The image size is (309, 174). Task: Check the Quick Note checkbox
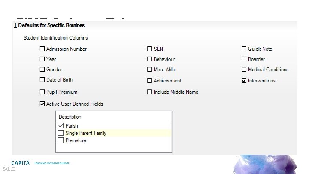[x=244, y=49]
